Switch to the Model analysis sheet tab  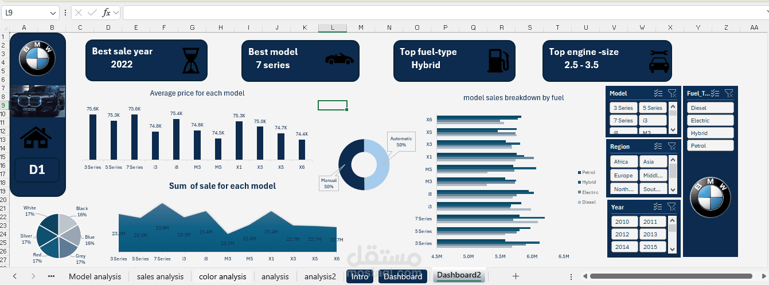[95, 276]
